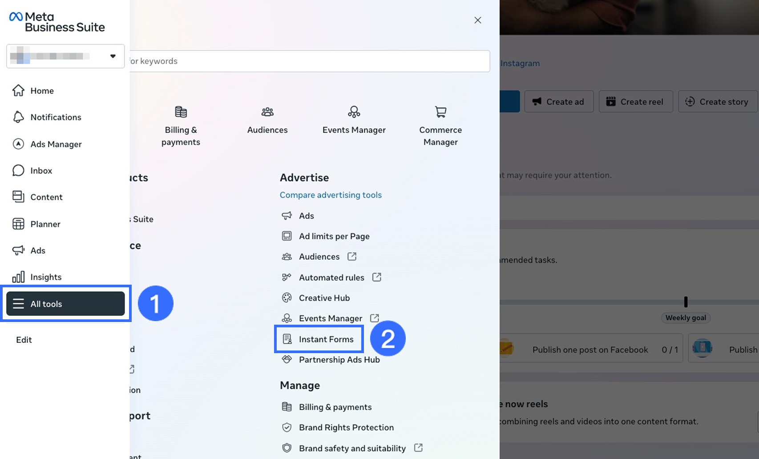Open the Inbox chat bubble icon
This screenshot has height=459, width=759.
pos(18,171)
